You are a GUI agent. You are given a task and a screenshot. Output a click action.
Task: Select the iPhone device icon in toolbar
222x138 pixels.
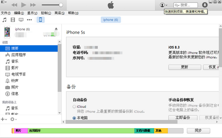point(40,20)
